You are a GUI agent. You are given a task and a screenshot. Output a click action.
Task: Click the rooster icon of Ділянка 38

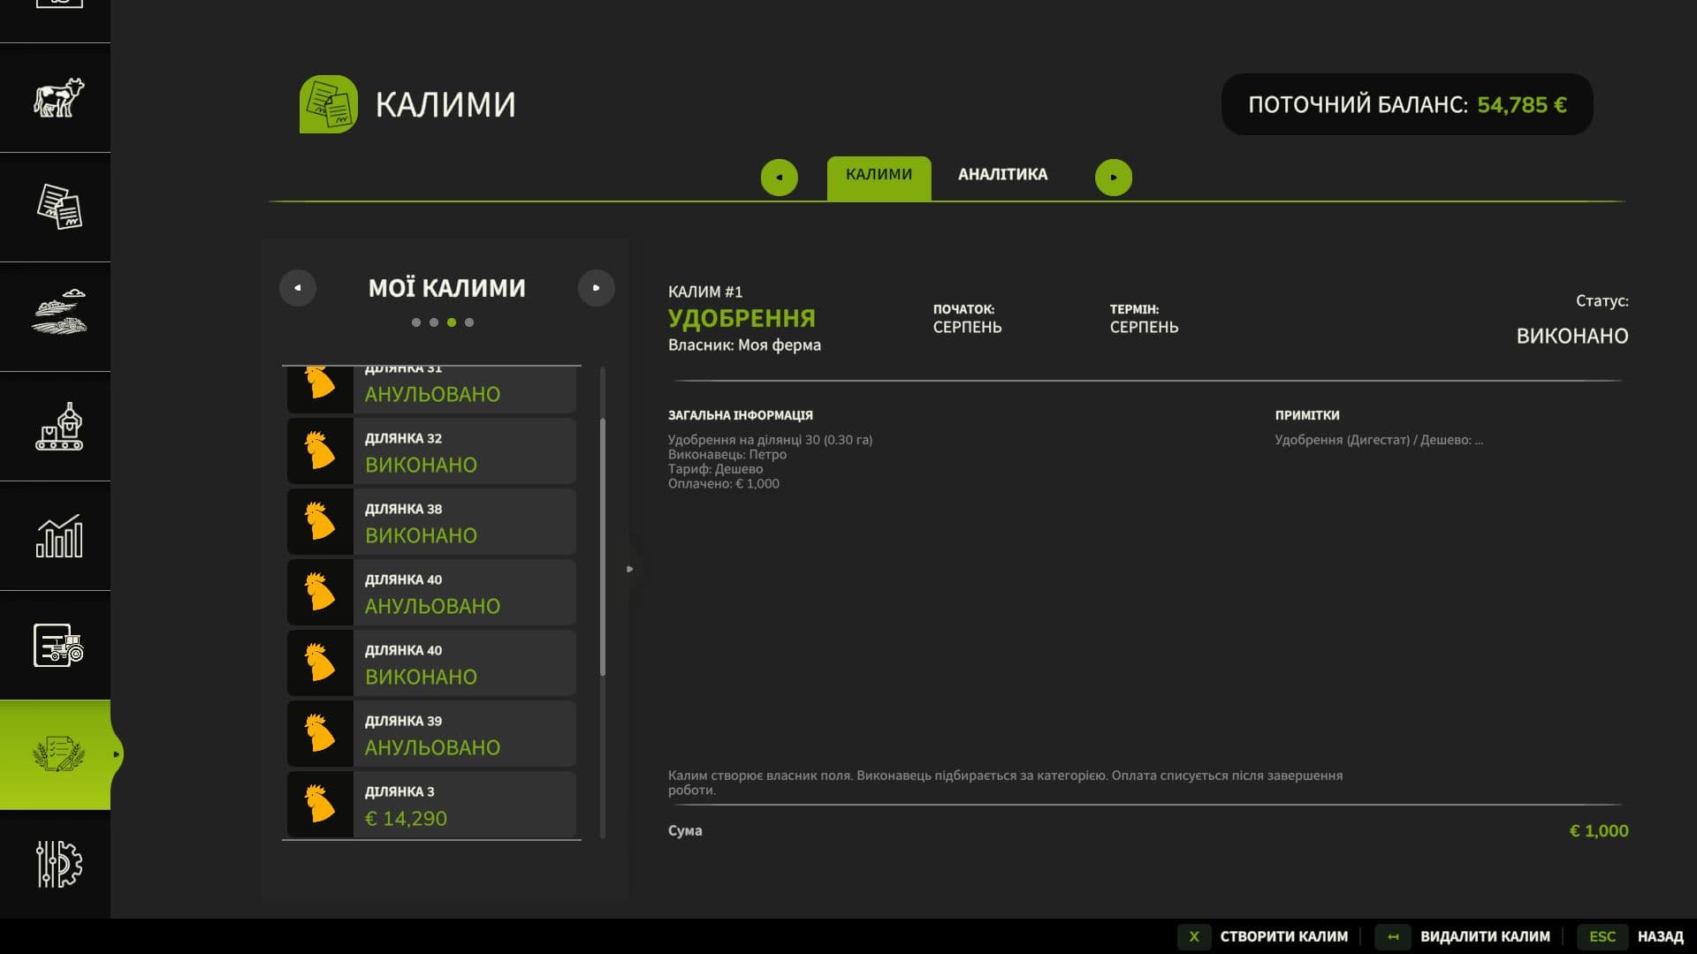[x=320, y=521]
